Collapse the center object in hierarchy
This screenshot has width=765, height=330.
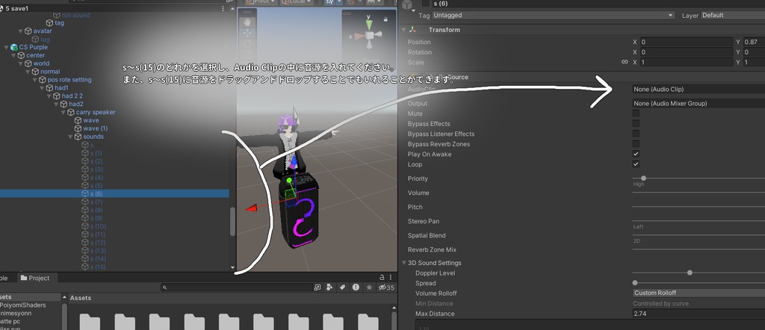[x=13, y=55]
